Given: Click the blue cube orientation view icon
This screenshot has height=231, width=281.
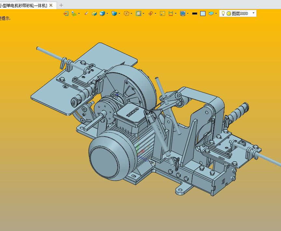Looking at the screenshot, I should point(114,13).
